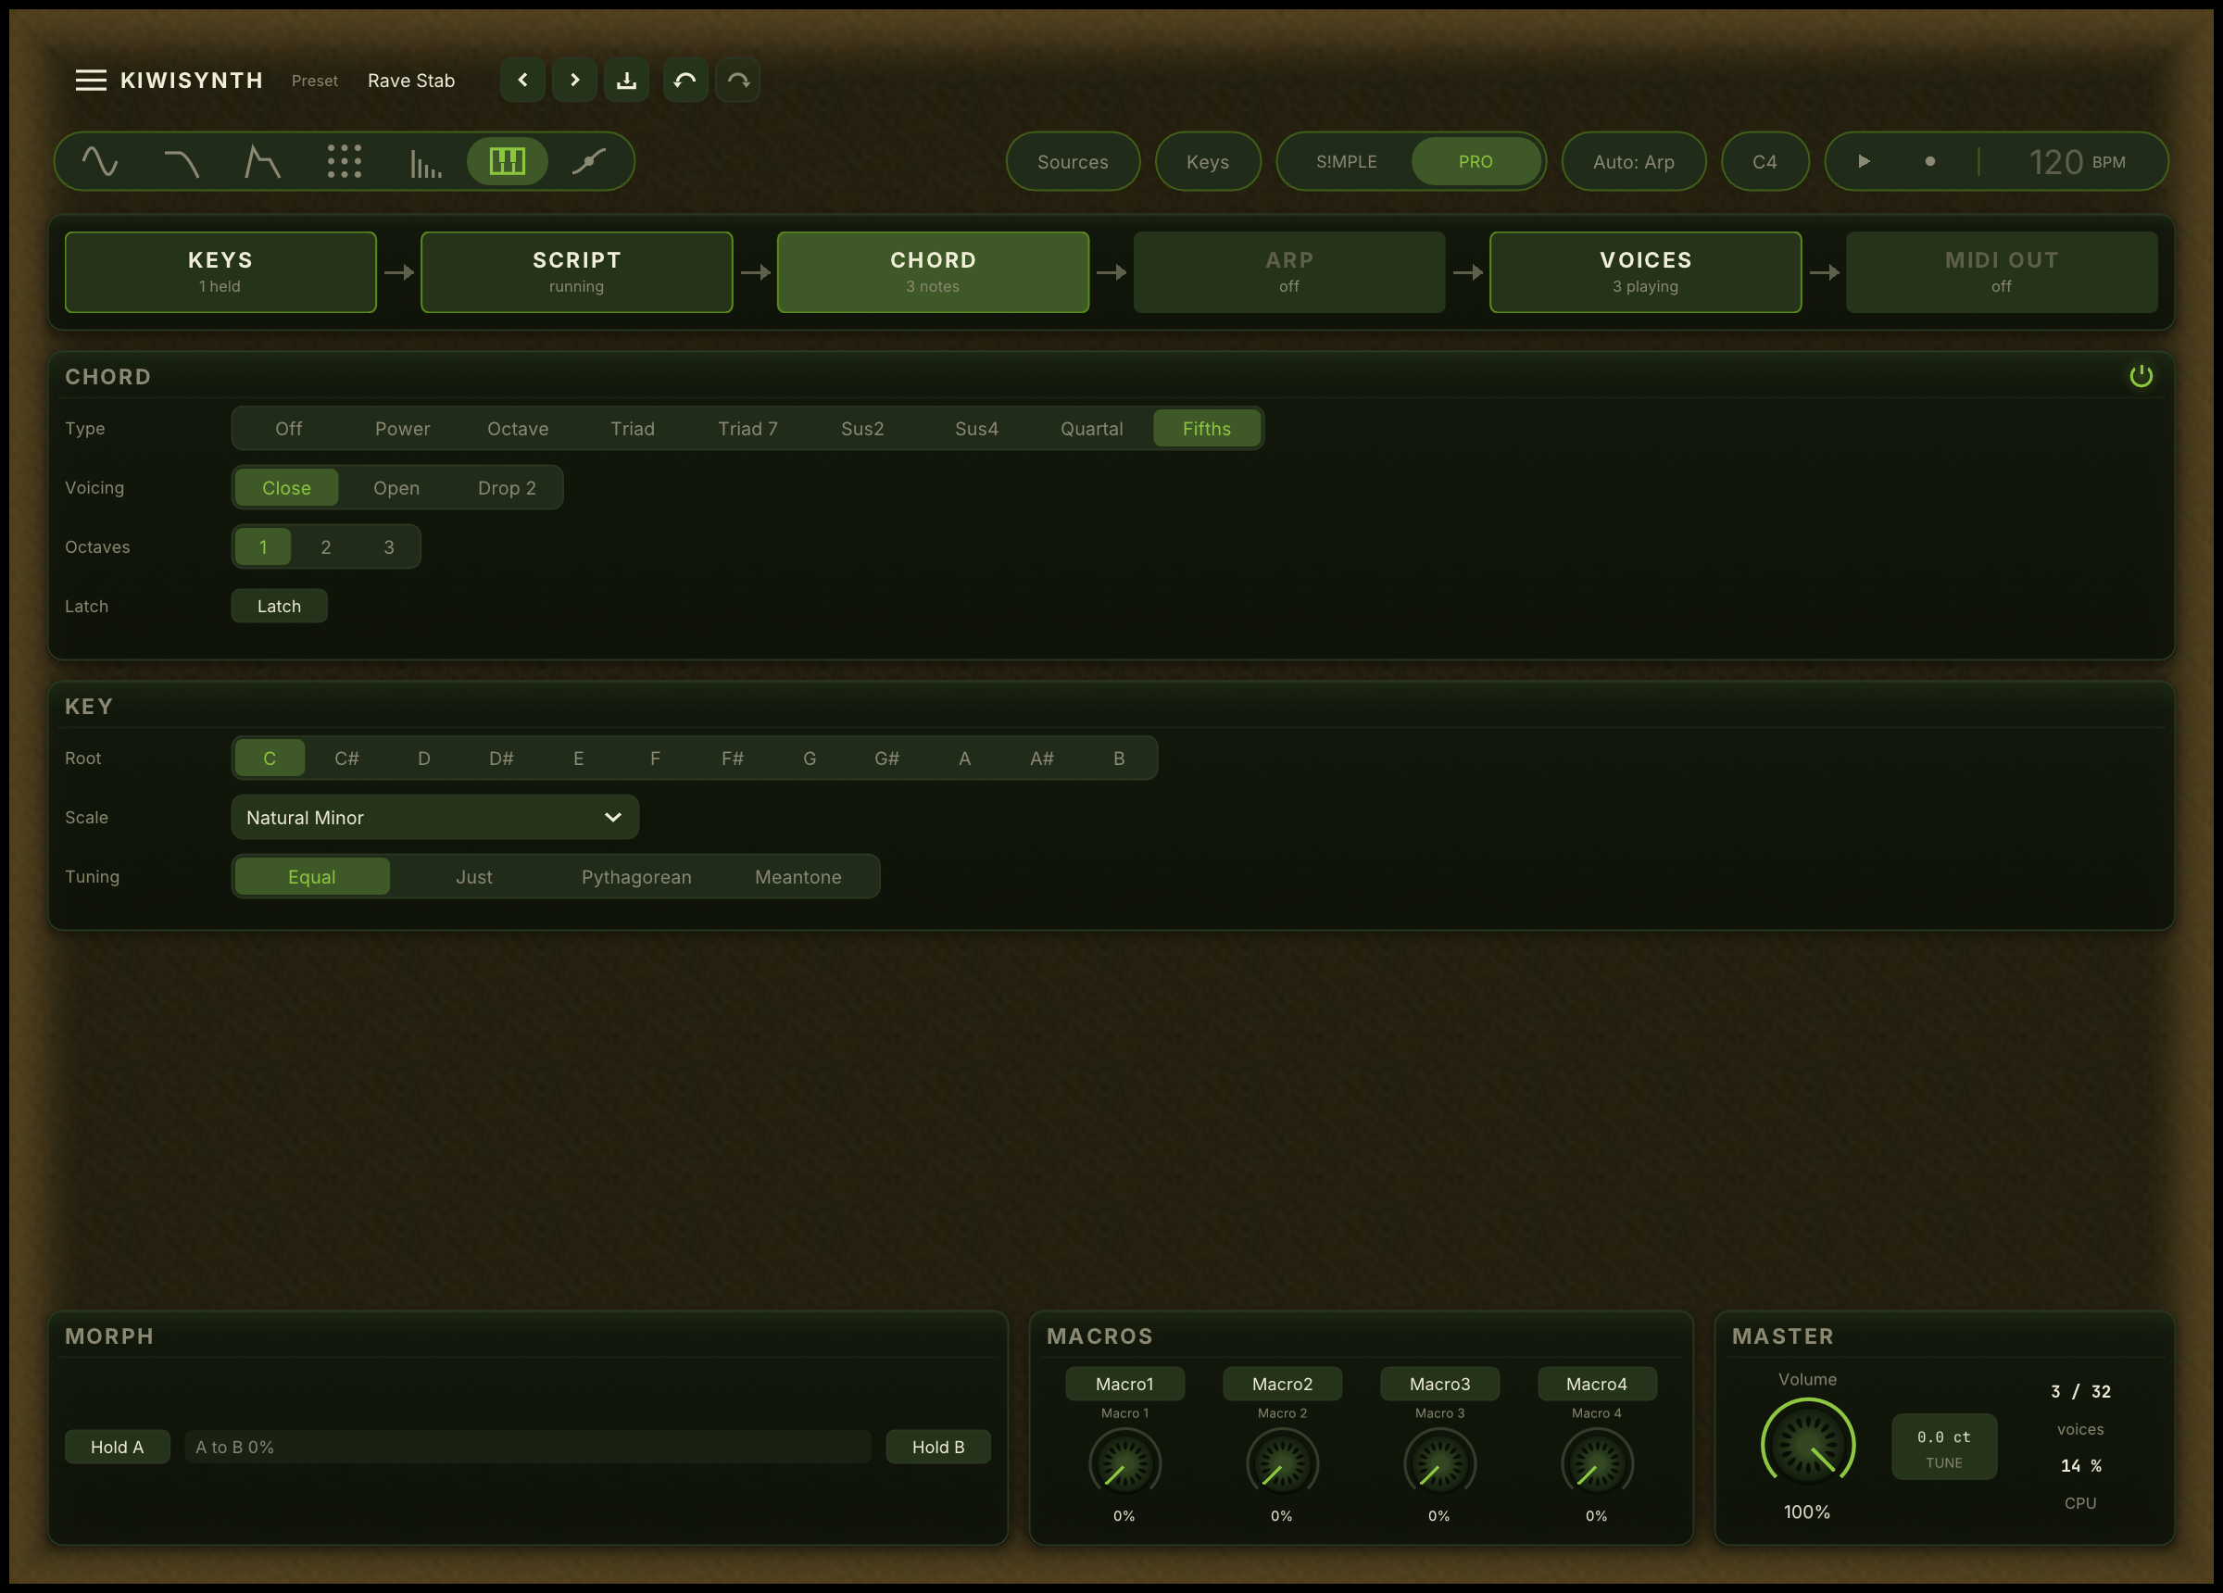Click the Macro3 name button

(x=1439, y=1385)
